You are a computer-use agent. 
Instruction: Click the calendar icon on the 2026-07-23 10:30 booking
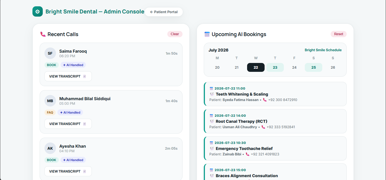coord(212,143)
